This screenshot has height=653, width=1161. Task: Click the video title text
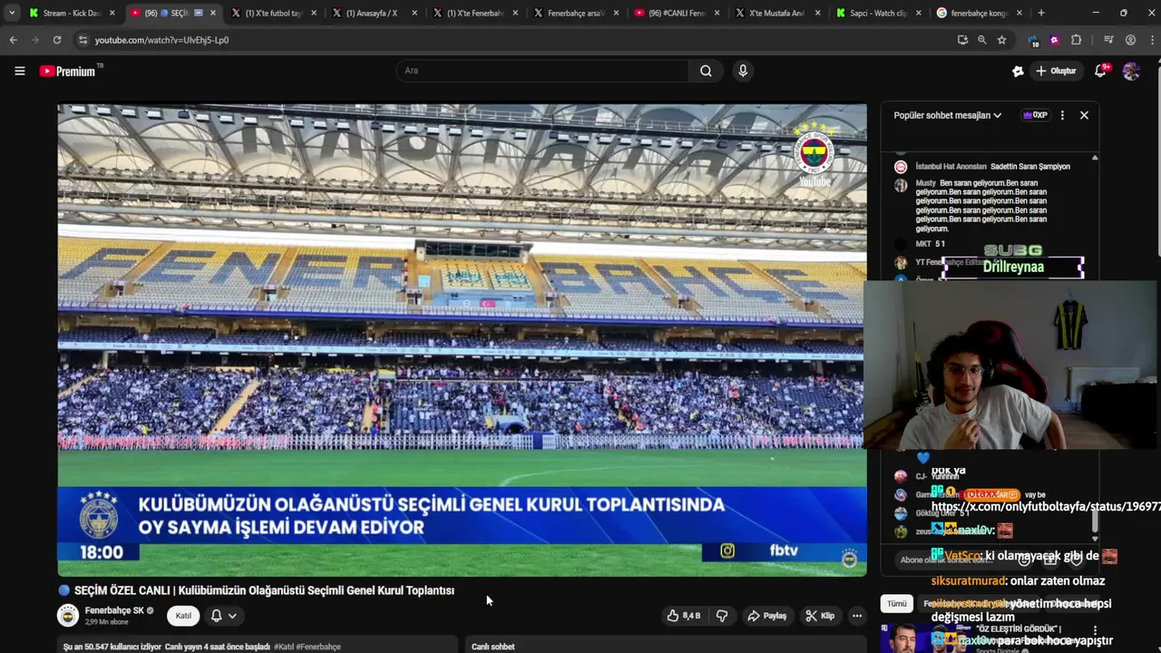(x=264, y=590)
